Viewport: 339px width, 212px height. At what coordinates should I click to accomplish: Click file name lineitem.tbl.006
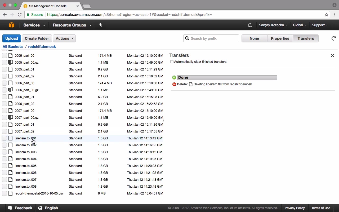pyautogui.click(x=26, y=173)
